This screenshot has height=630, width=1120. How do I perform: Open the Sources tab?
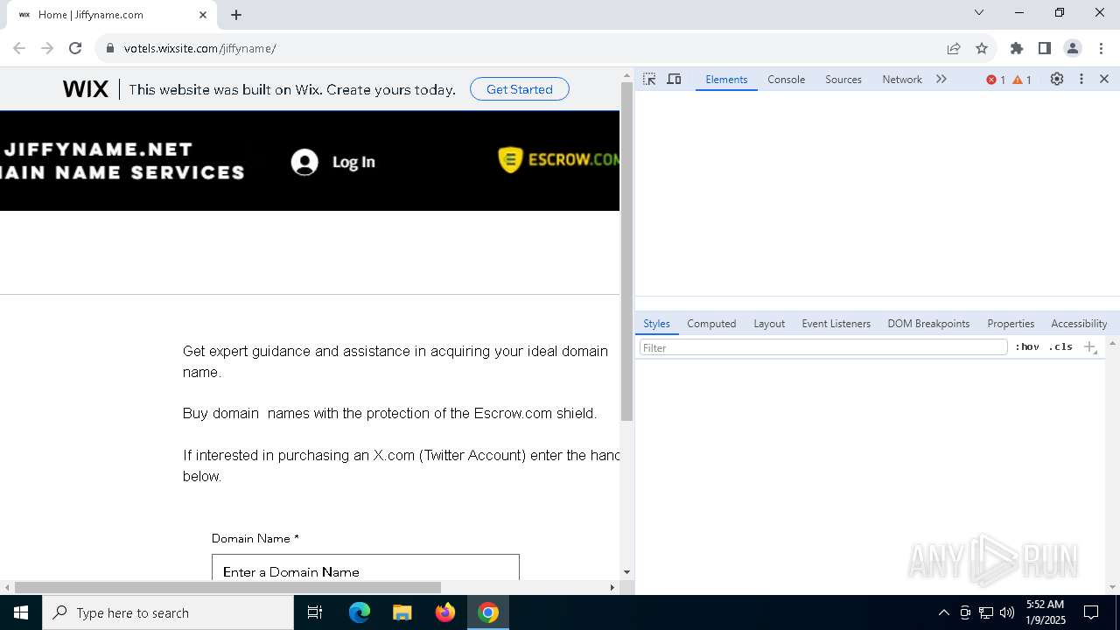pos(843,79)
